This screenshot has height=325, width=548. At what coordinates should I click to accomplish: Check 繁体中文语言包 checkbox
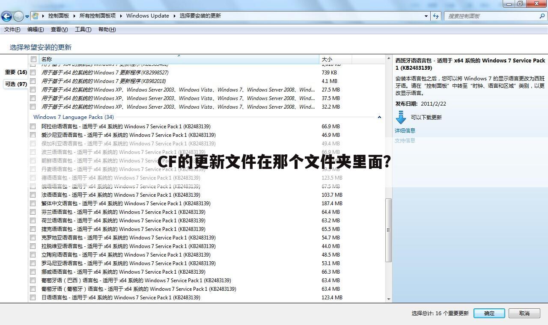[33, 204]
